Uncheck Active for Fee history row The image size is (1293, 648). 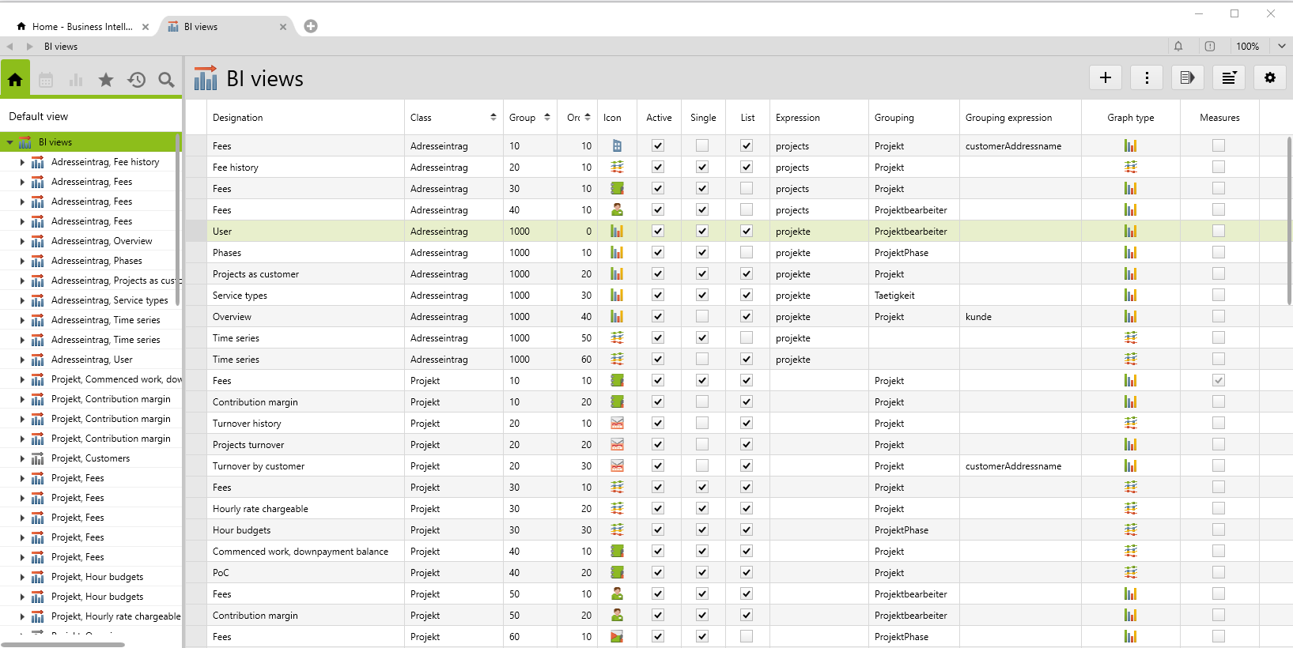(x=658, y=168)
